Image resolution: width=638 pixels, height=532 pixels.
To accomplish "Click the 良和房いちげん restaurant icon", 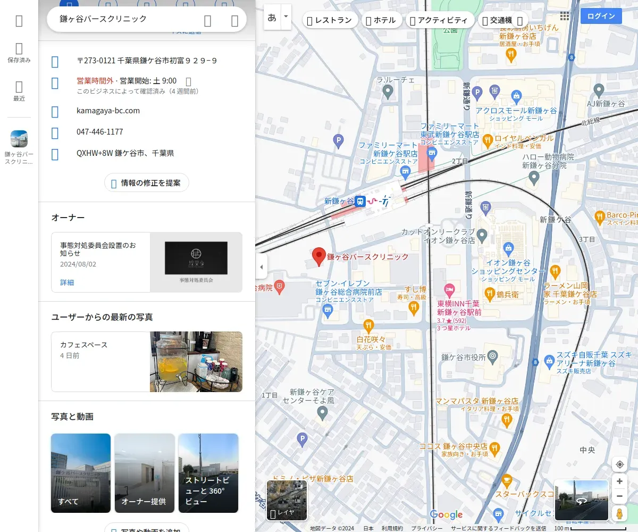I will click(x=511, y=55).
